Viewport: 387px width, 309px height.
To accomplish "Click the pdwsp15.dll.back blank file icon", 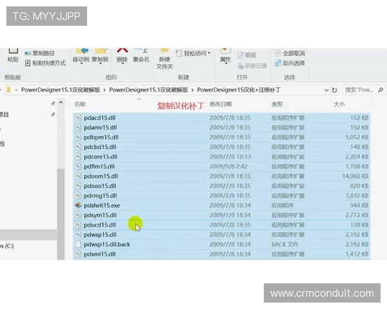I will click(78, 245).
